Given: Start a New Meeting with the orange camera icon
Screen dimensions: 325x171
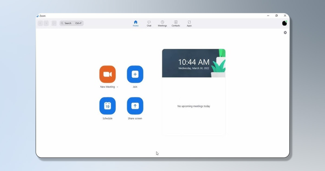Looking at the screenshot, I should (107, 74).
